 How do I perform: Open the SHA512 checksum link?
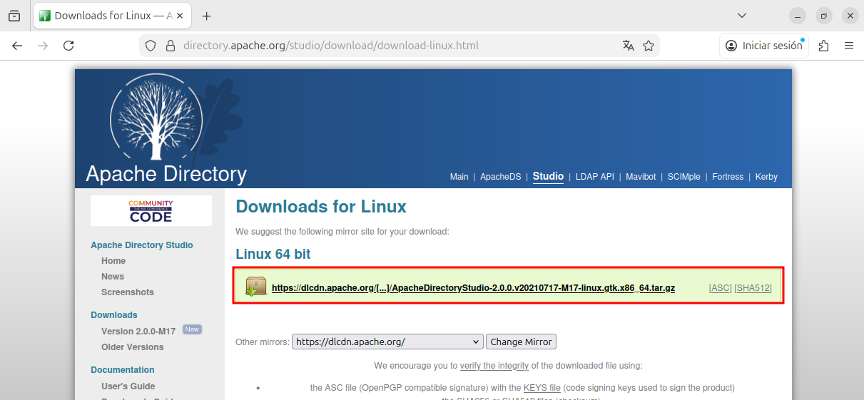753,288
